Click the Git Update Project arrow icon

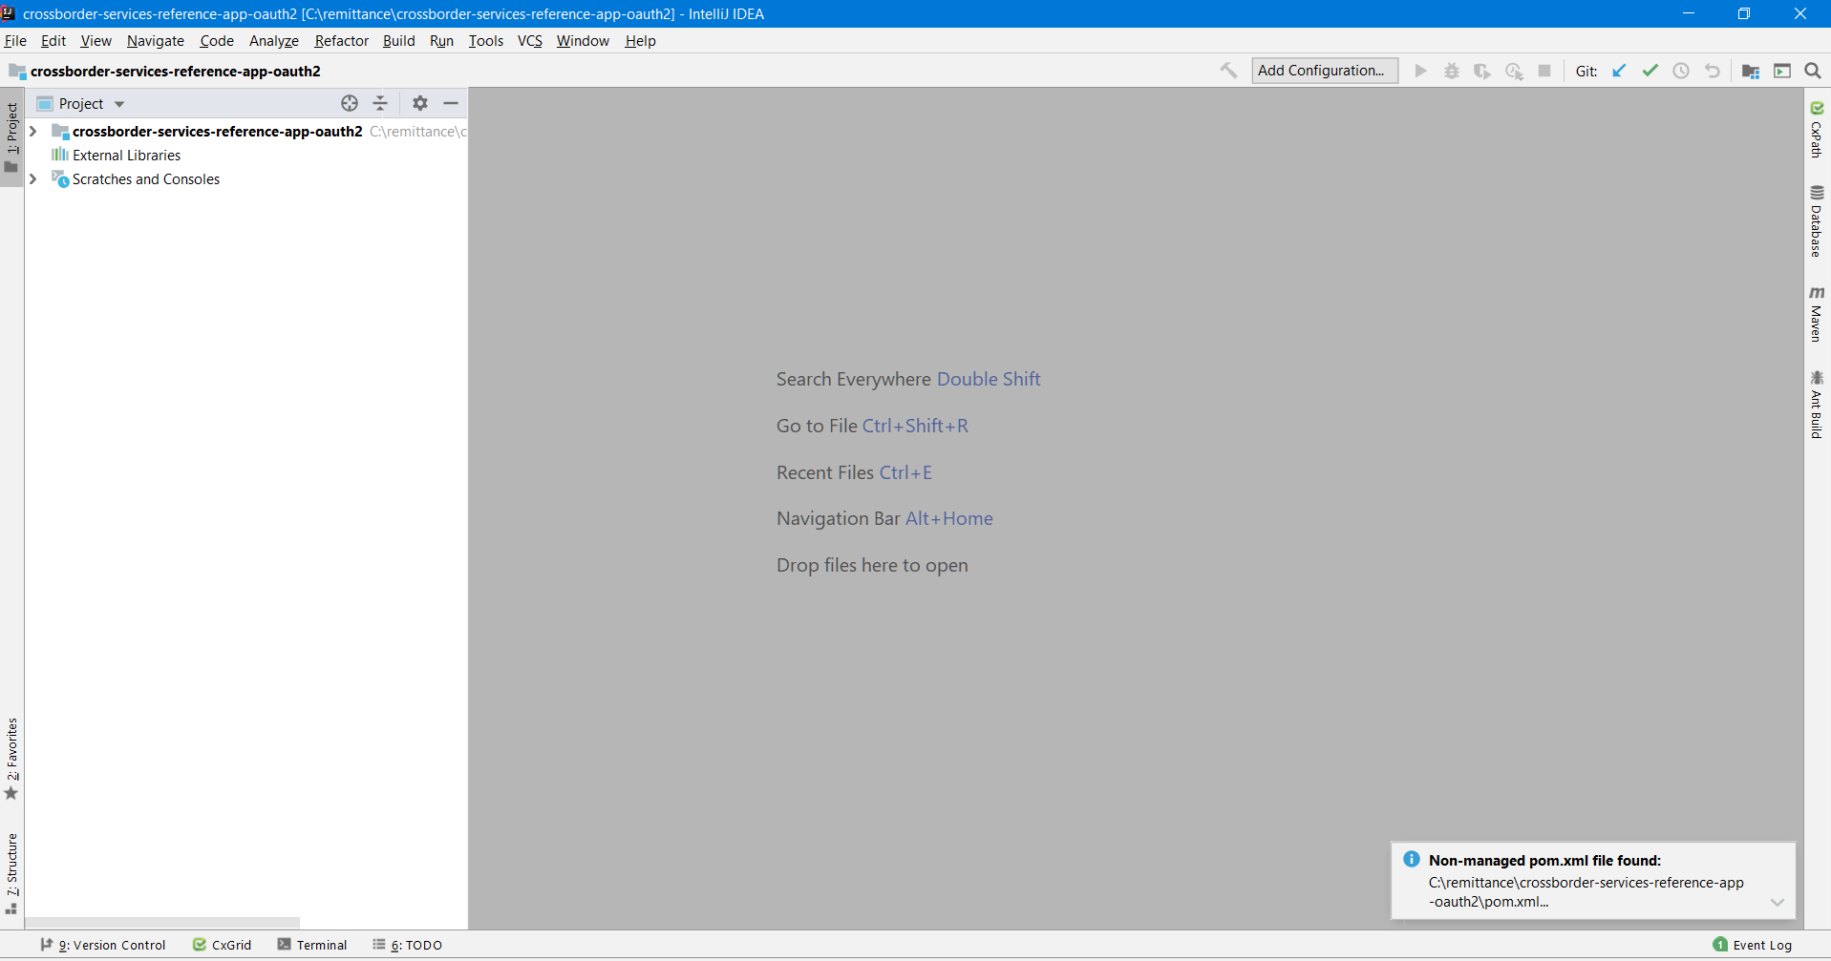click(x=1619, y=71)
